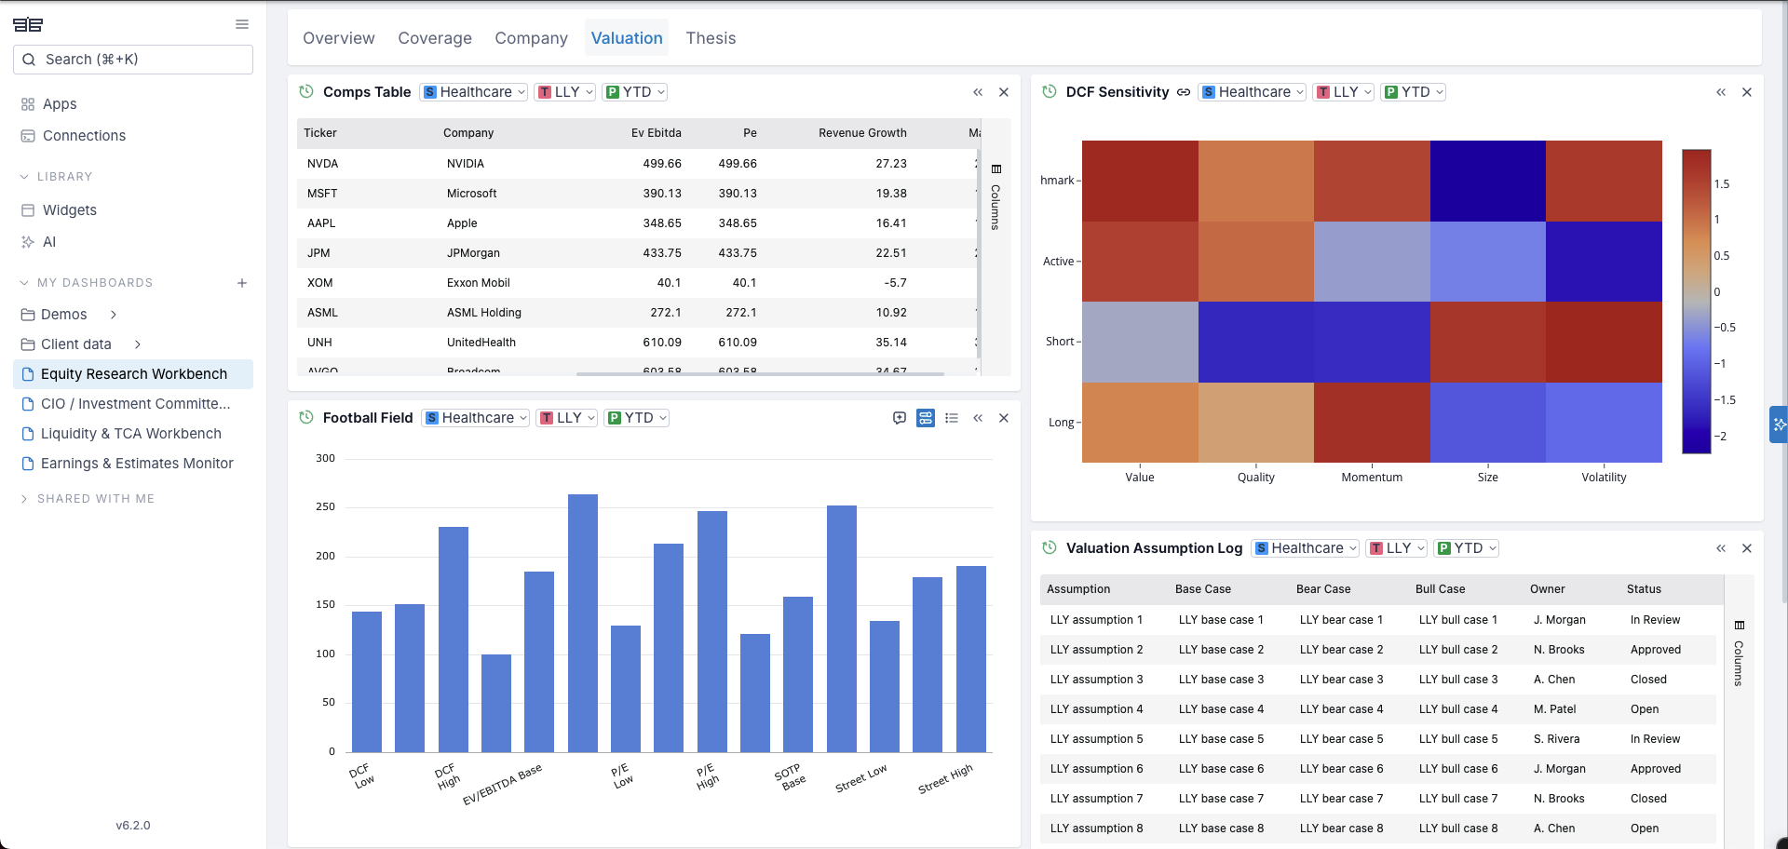Image resolution: width=1788 pixels, height=849 pixels.
Task: Expand the Client data folder
Action: [138, 344]
